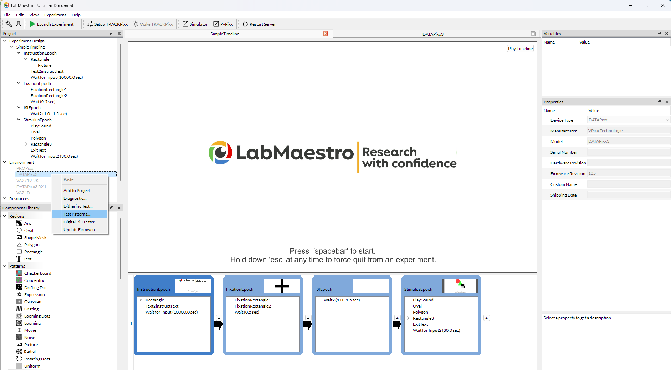Expand the Rectangle3 item in Project tree
Screen dimensions: 671x370
click(26, 144)
